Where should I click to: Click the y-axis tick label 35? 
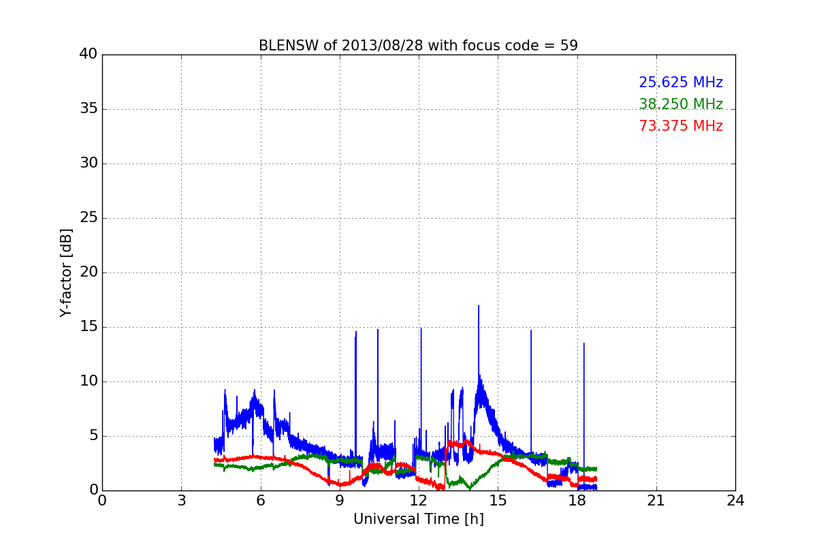(88, 109)
